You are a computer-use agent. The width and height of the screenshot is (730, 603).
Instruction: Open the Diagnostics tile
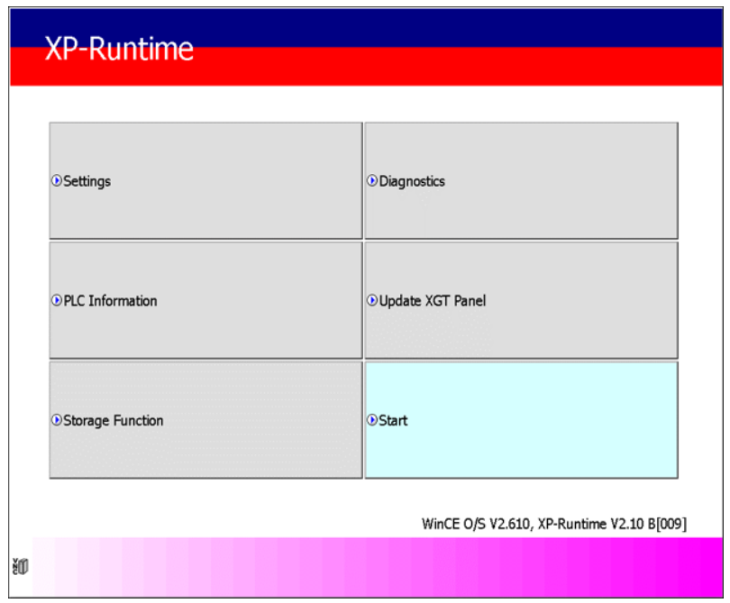click(x=520, y=178)
